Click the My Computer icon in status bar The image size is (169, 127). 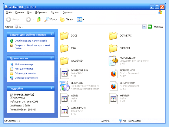121,121
